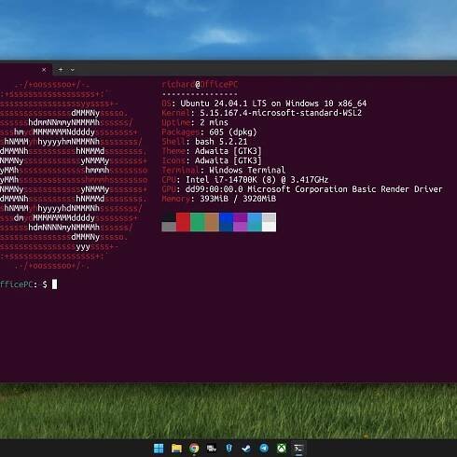The height and width of the screenshot is (457, 457).
Task: Click the Terminal line Windows Terminal
Action: tap(224, 170)
